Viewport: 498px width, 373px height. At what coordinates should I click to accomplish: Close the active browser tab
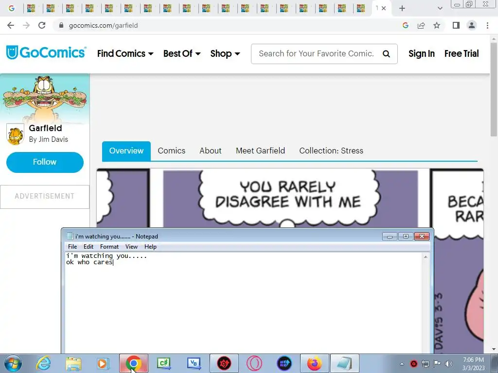pos(384,8)
